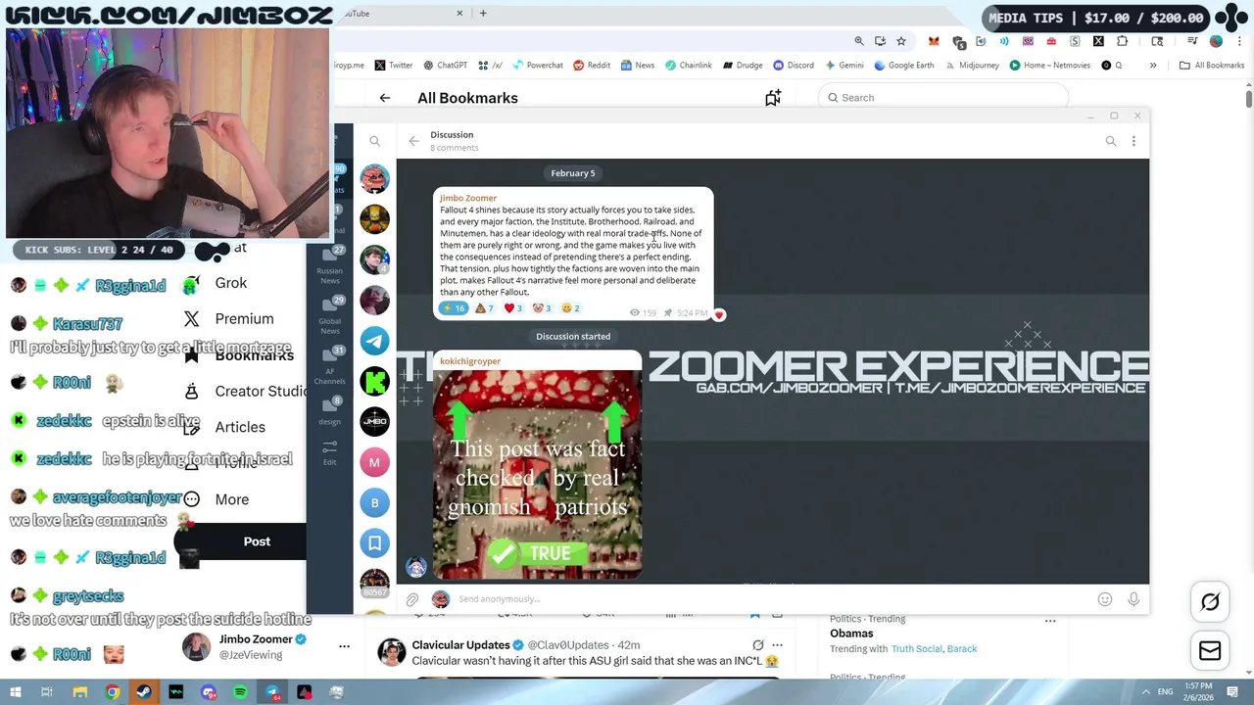
Task: Open the Home – Netmovies bookmark
Action: click(1049, 66)
